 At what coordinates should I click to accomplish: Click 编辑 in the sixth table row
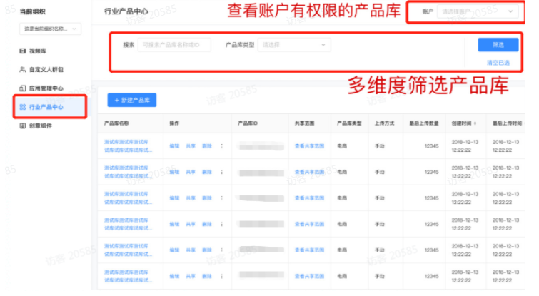174,277
